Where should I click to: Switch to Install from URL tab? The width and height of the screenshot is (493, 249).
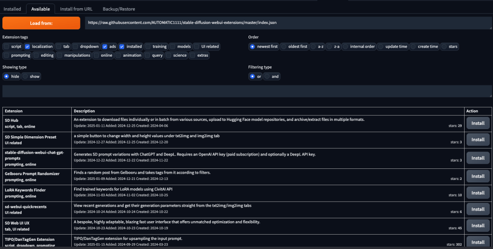point(76,9)
